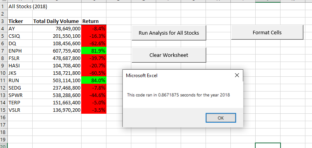This screenshot has height=148, width=312.
Task: Select the Return header cell
Action: (x=94, y=21)
